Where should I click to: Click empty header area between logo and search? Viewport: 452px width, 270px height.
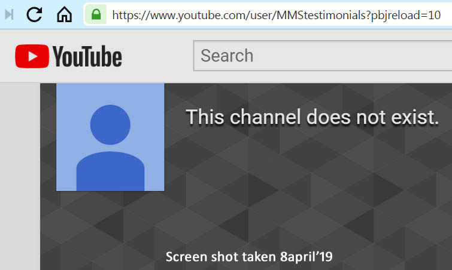[157, 56]
